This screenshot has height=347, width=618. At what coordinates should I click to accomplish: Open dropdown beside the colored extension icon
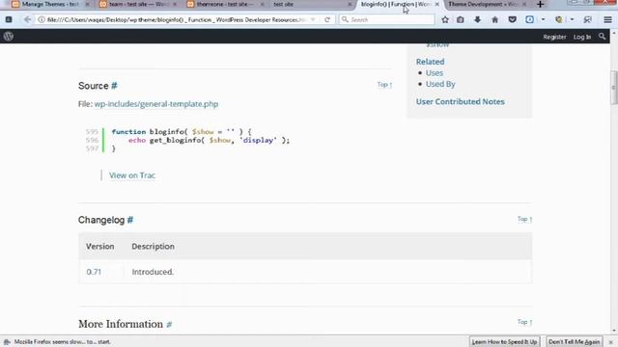coord(572,19)
